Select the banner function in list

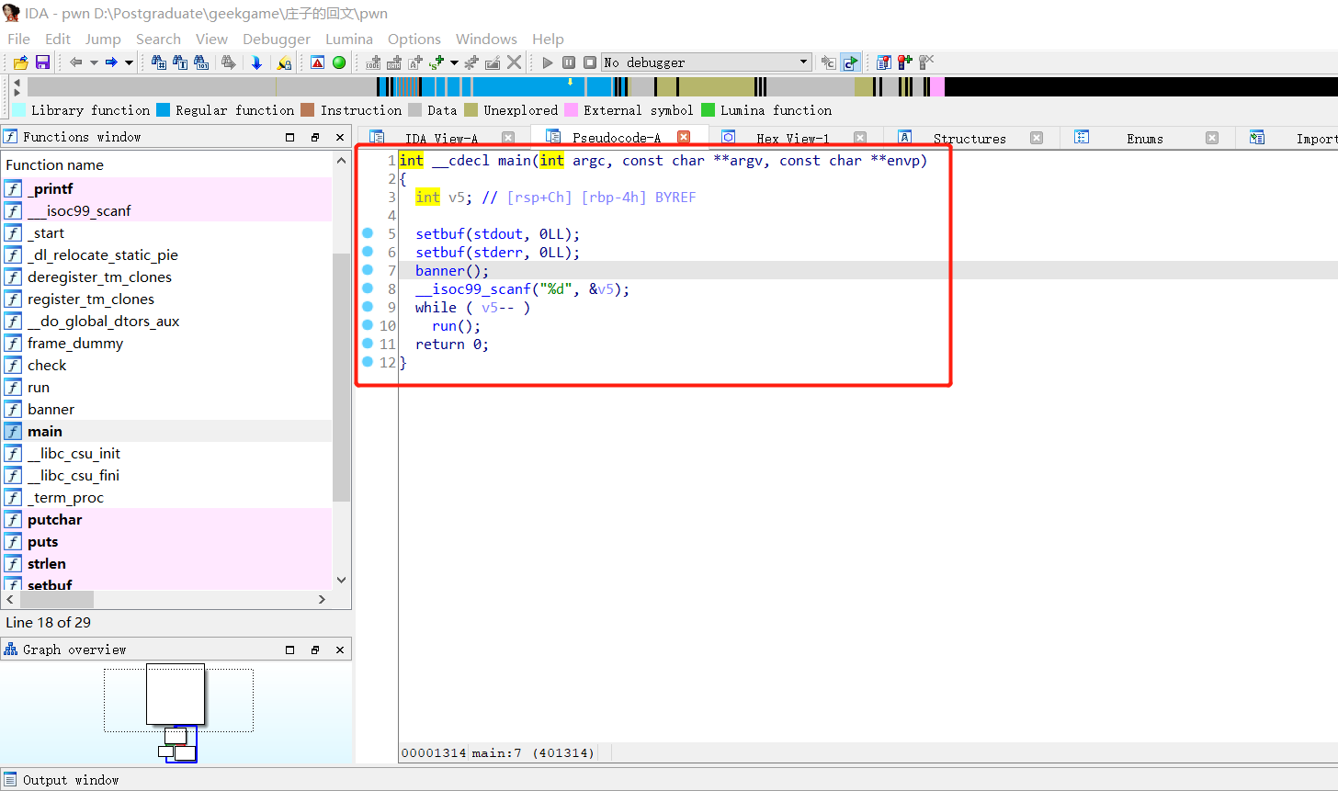point(166,409)
